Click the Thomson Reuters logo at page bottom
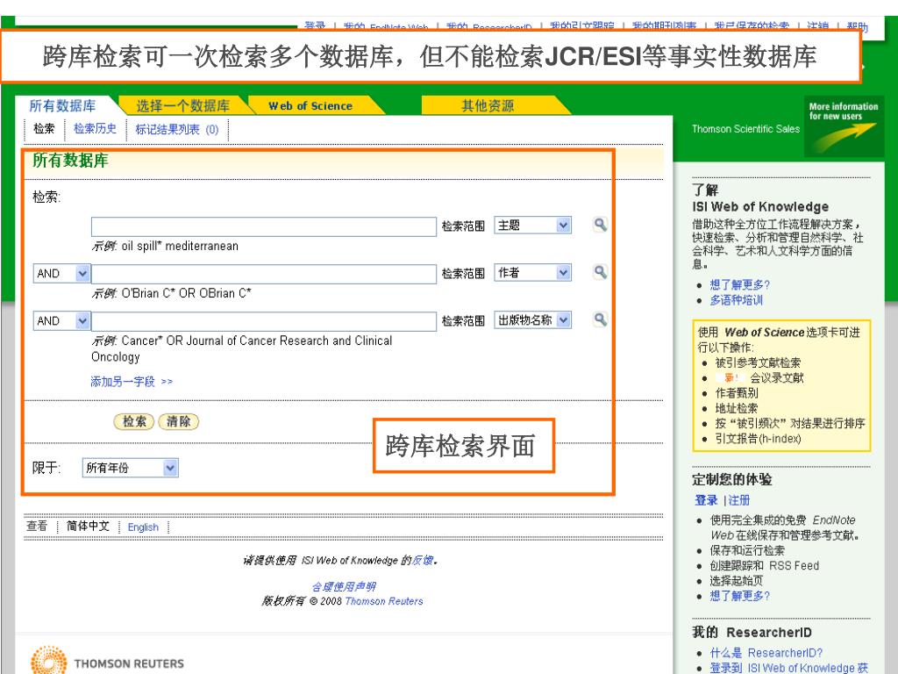The image size is (898, 674). click(x=108, y=662)
